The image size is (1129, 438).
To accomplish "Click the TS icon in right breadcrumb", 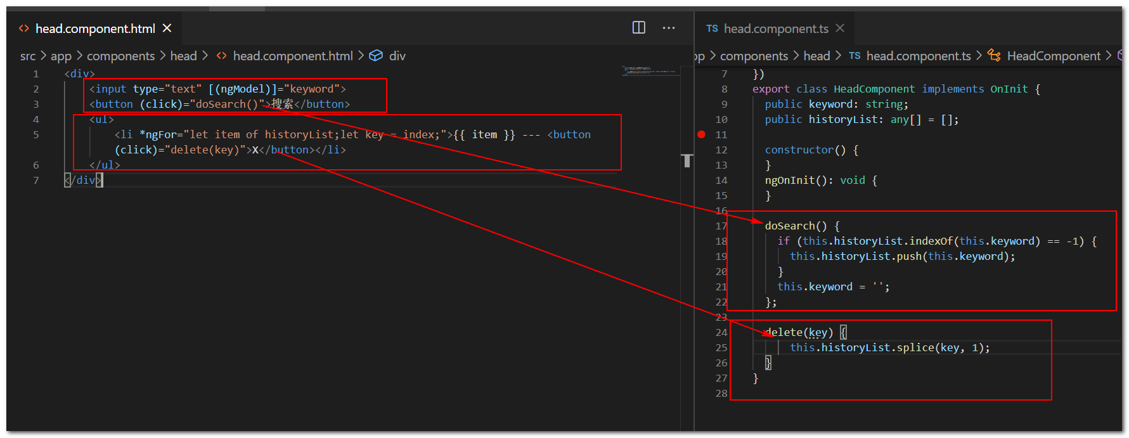I will click(x=855, y=56).
